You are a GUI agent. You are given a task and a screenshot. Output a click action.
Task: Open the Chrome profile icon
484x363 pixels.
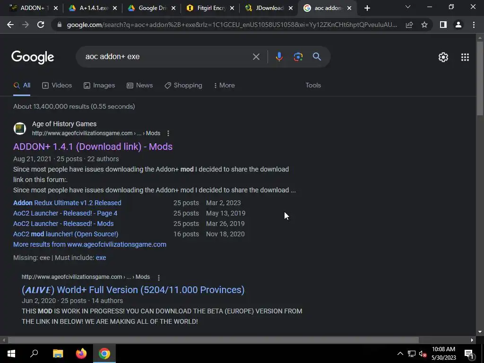[x=458, y=25]
